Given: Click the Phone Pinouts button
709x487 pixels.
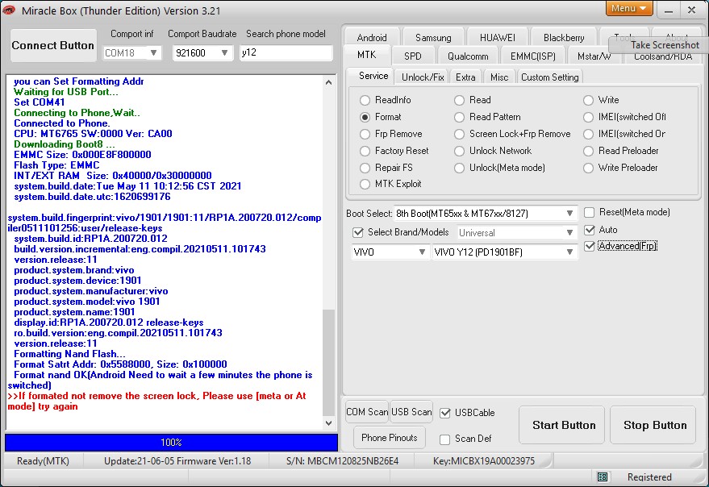Looking at the screenshot, I should (x=390, y=438).
